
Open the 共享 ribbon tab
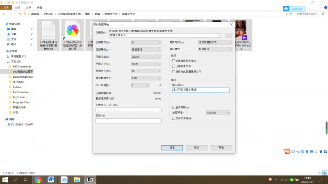tap(28, 7)
